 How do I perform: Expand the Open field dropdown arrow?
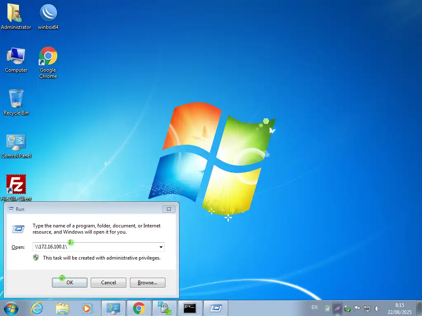(160, 247)
